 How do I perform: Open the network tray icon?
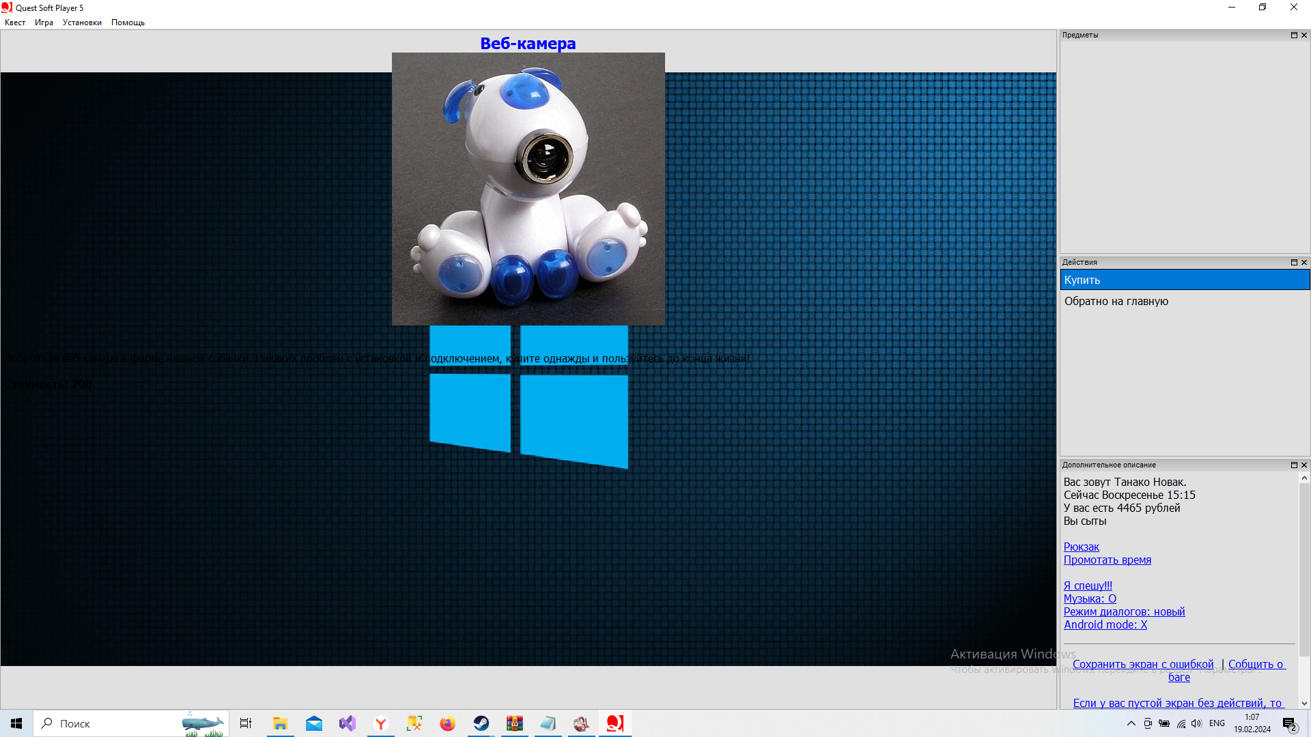tap(1181, 723)
